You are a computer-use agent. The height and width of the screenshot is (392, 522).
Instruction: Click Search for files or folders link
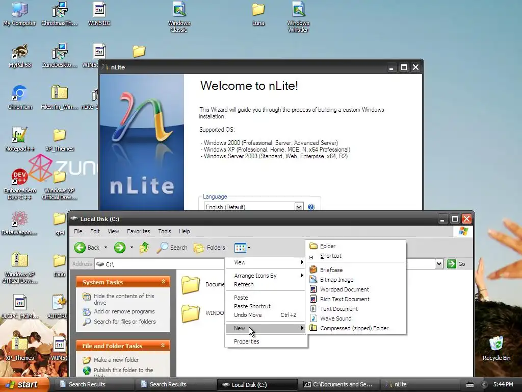(124, 322)
